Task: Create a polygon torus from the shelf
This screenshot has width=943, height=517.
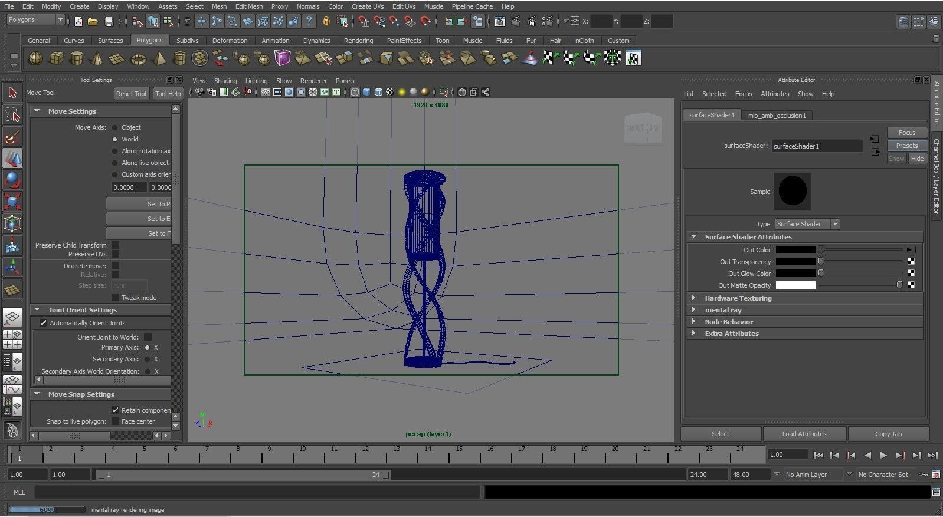Action: (x=138, y=58)
